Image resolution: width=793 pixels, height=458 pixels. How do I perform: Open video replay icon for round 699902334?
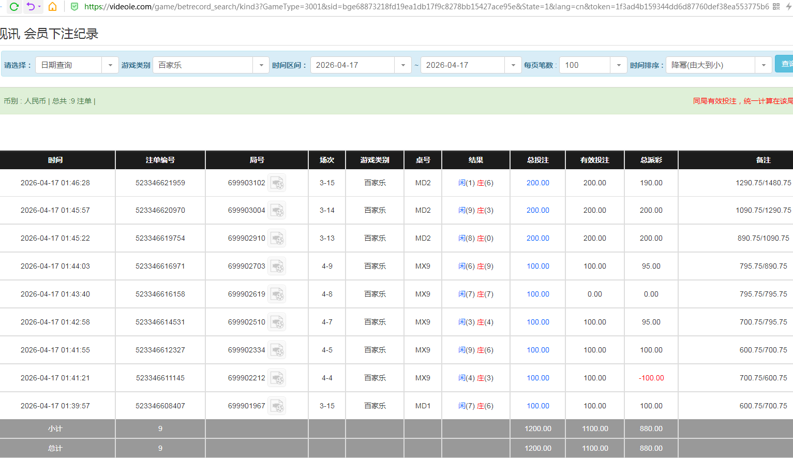click(277, 350)
